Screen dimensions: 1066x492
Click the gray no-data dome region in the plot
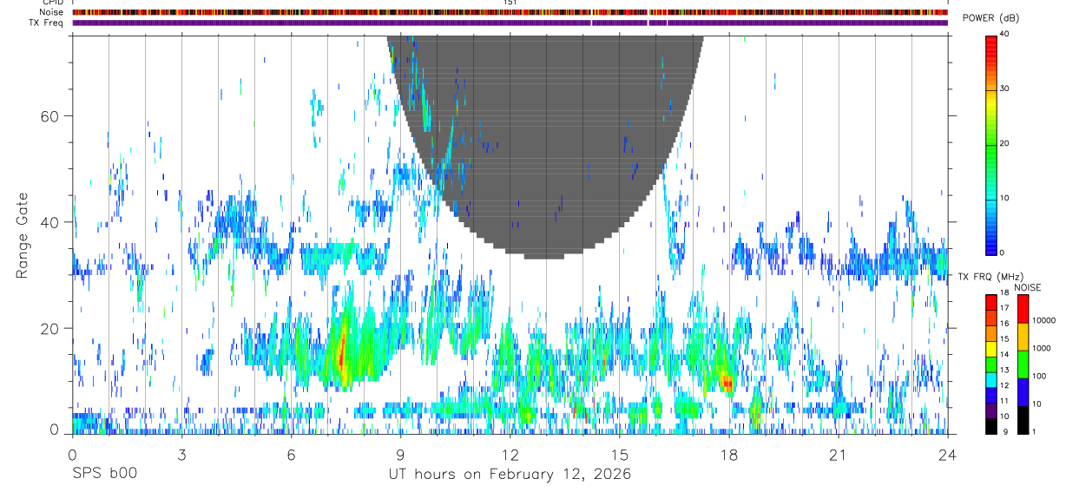[545, 148]
